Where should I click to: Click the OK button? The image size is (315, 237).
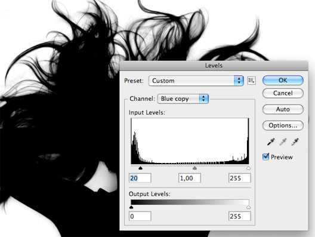(283, 81)
